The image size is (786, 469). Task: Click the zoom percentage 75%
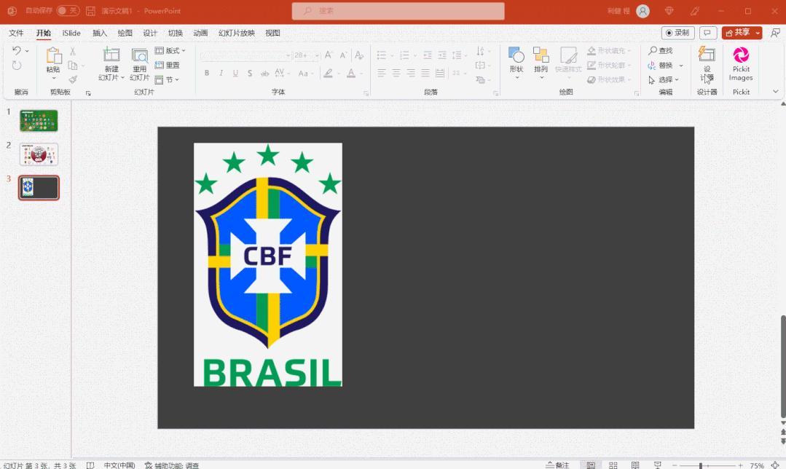point(757,465)
